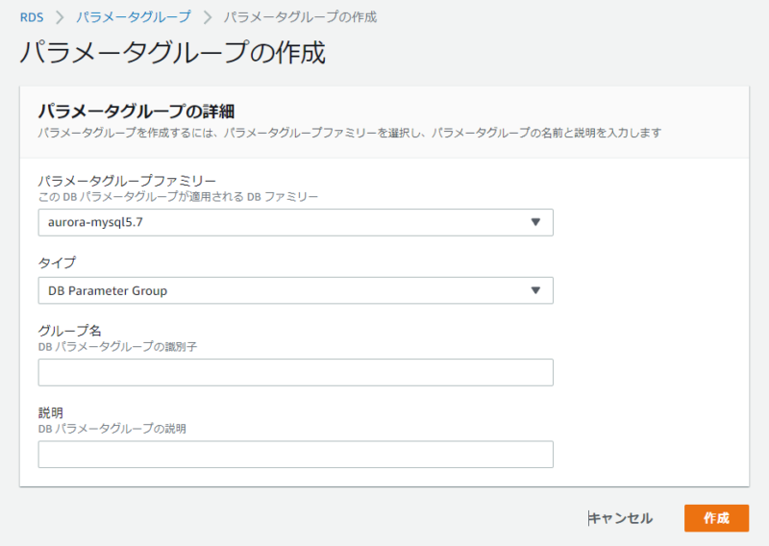
Task: Go to the RDS breadcrumb link
Action: pyautogui.click(x=32, y=17)
